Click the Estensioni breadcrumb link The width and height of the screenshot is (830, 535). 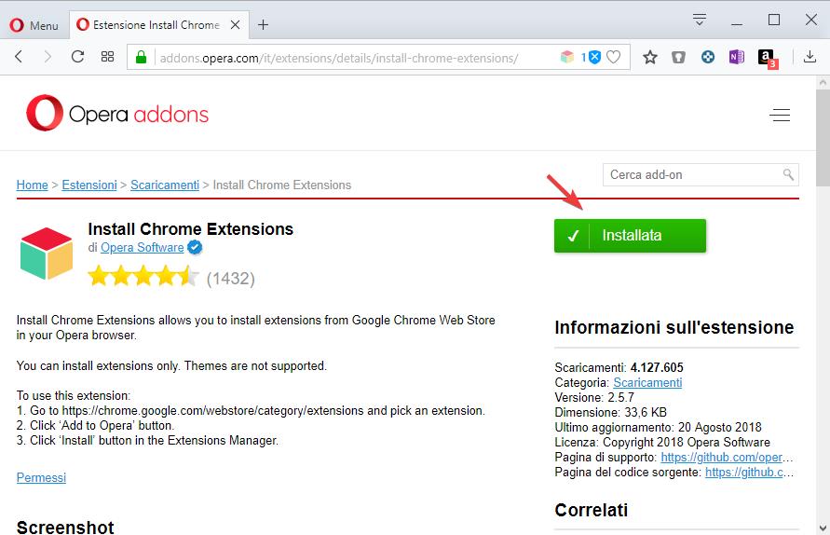click(x=89, y=185)
